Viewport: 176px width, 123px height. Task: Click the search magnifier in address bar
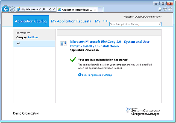pos(44,9)
